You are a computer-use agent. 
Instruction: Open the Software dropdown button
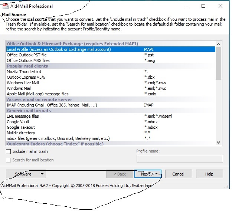(x=26, y=174)
